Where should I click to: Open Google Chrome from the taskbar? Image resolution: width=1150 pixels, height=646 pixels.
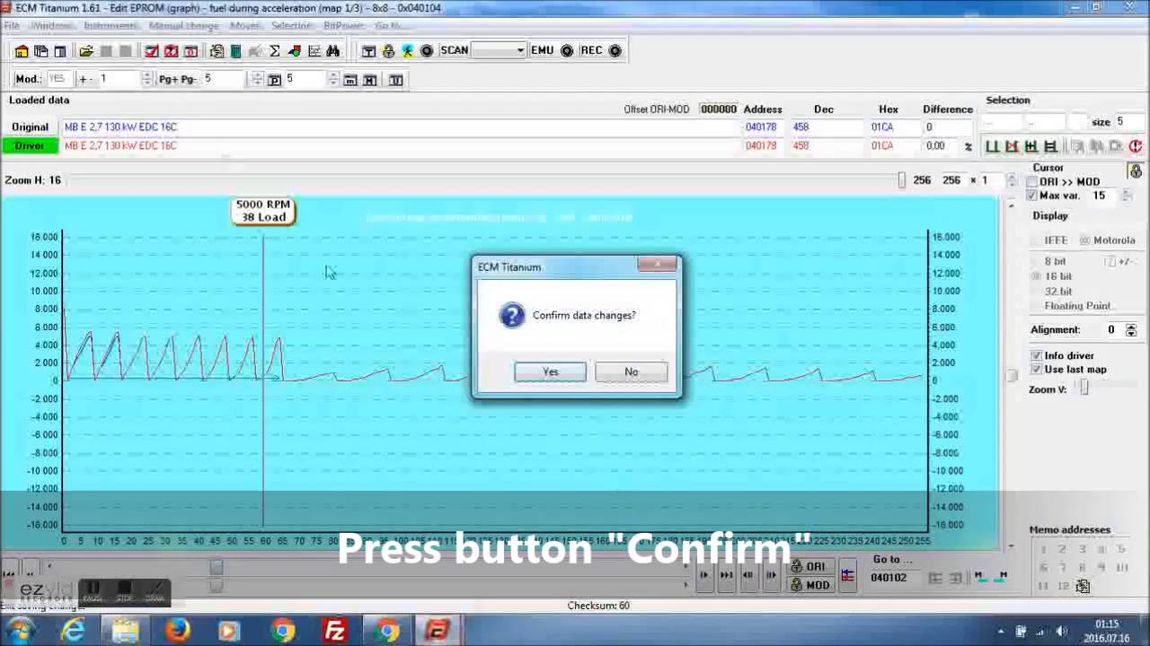click(284, 631)
